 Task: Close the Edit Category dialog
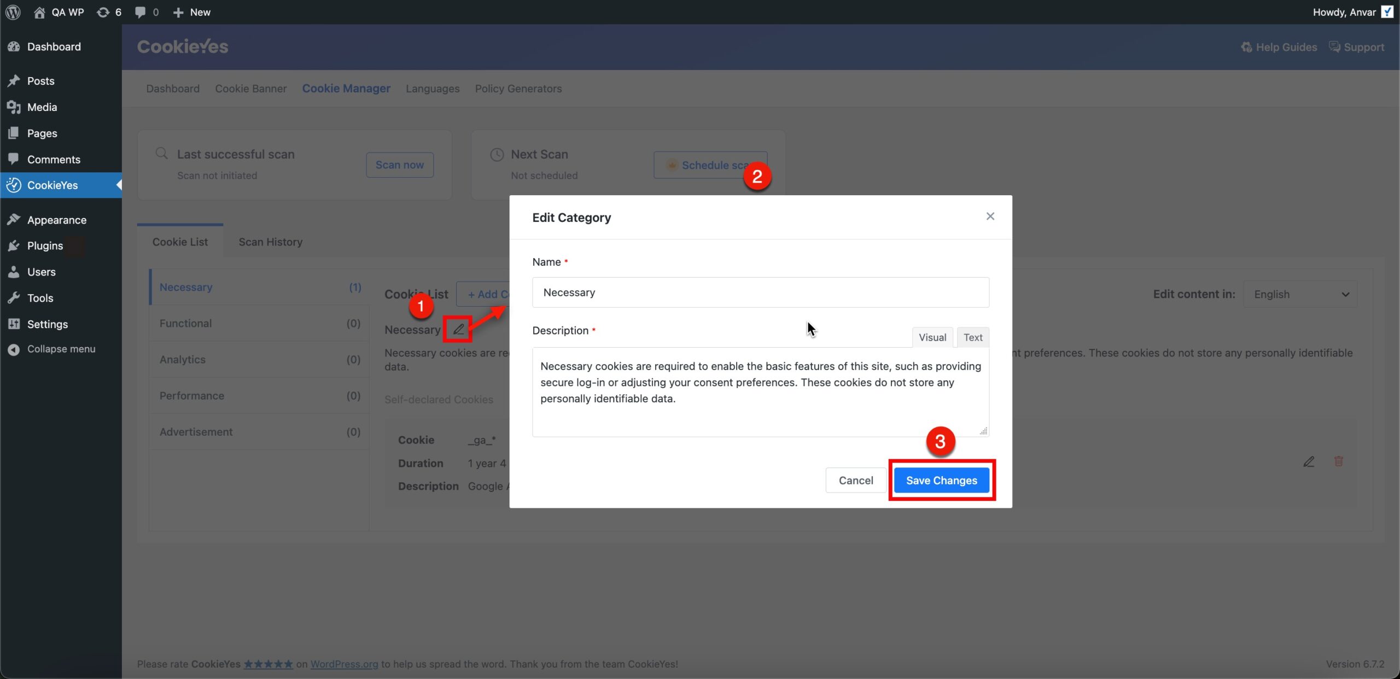coord(990,216)
